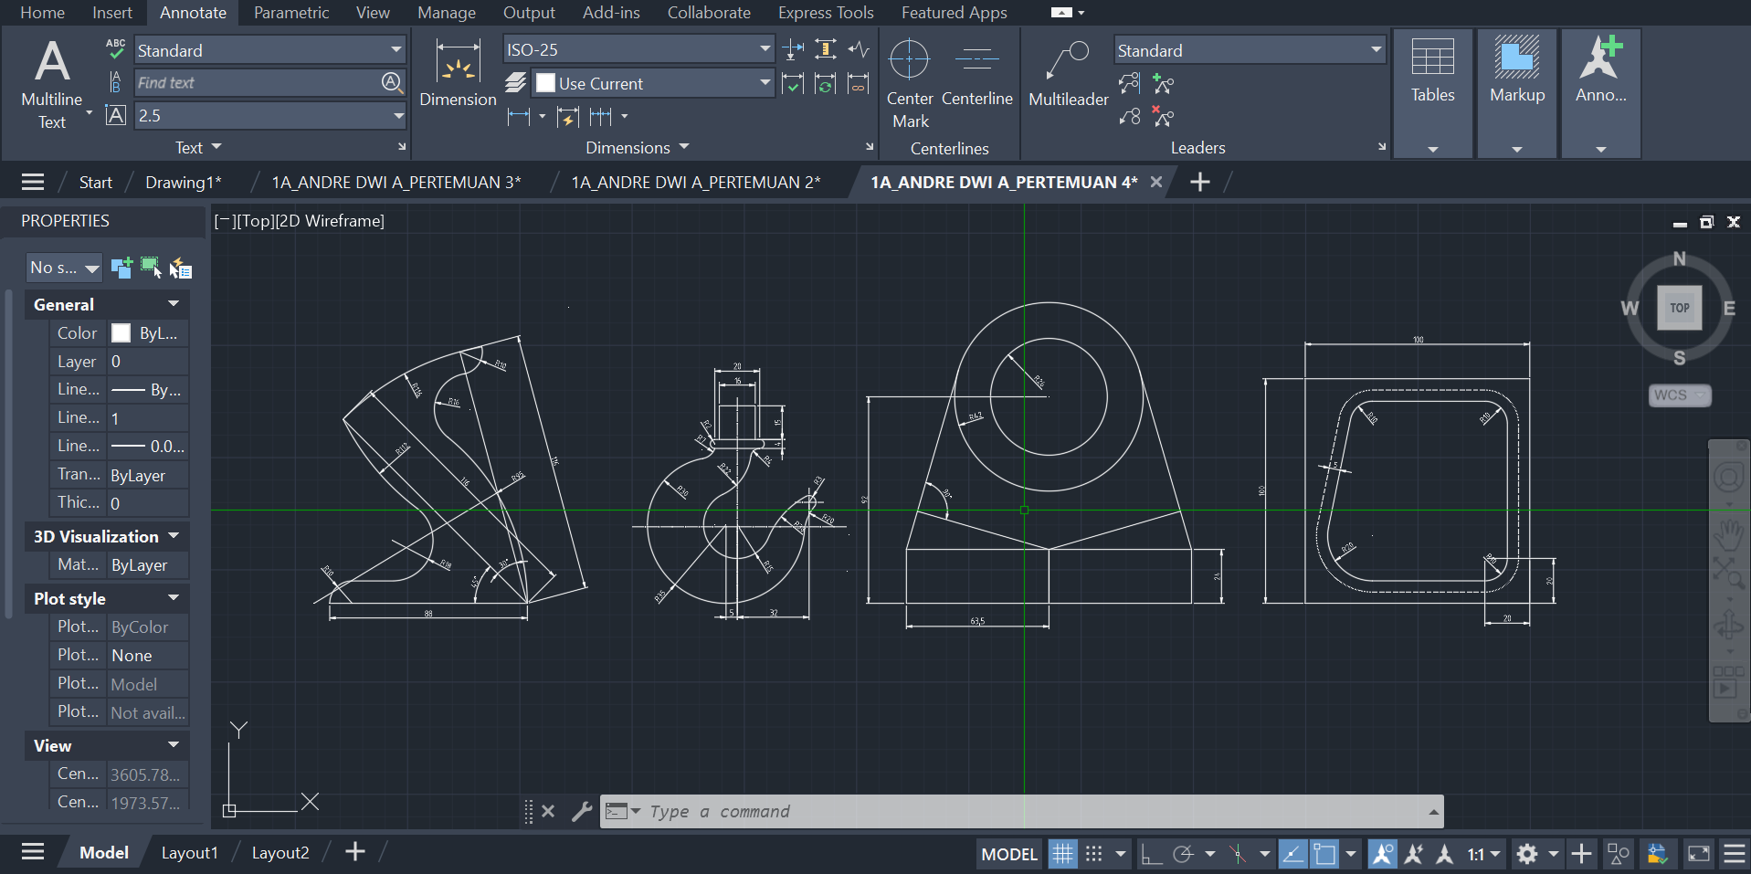This screenshot has height=874, width=1751.
Task: Click the Find text input field
Action: pyautogui.click(x=257, y=82)
